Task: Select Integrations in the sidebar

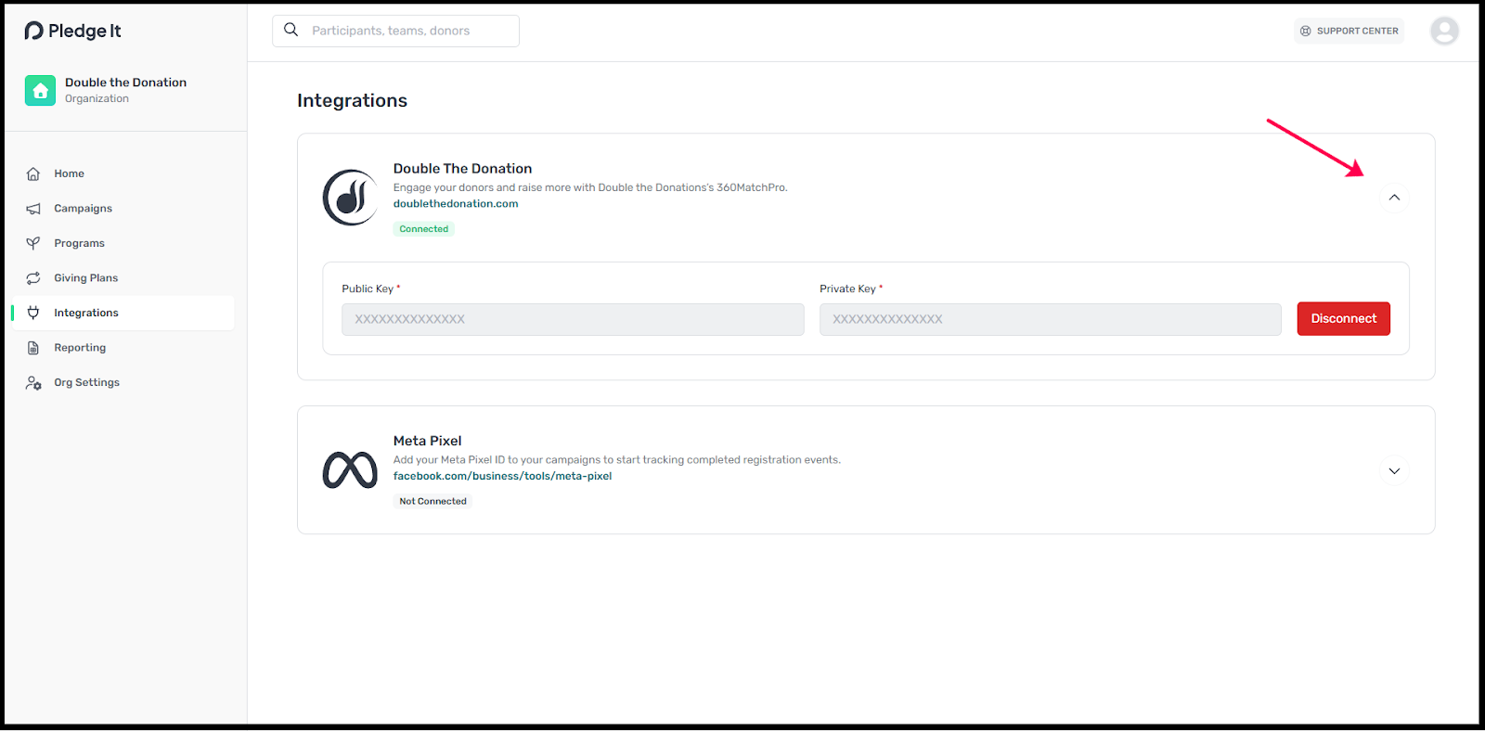Action: 123,313
